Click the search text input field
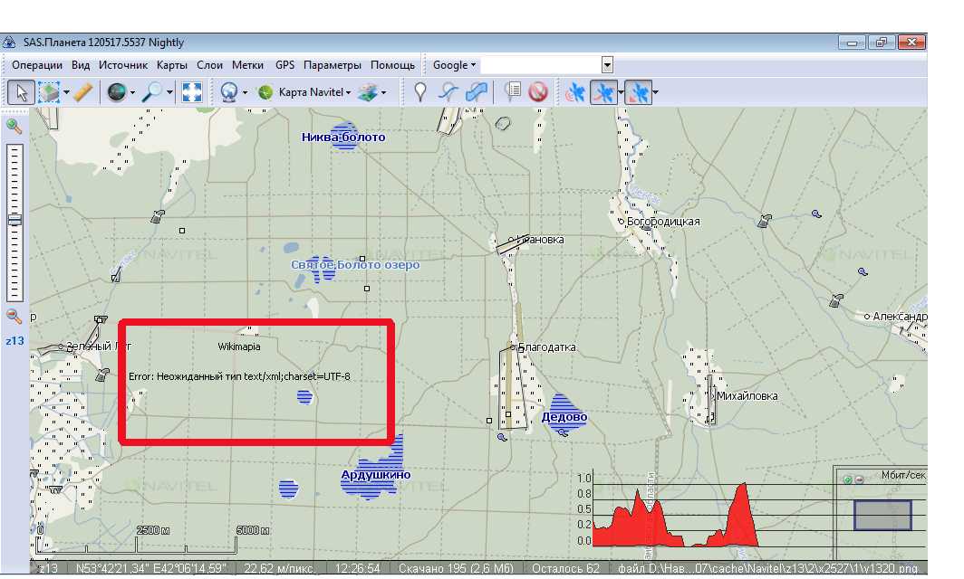The image size is (964, 579). [540, 65]
